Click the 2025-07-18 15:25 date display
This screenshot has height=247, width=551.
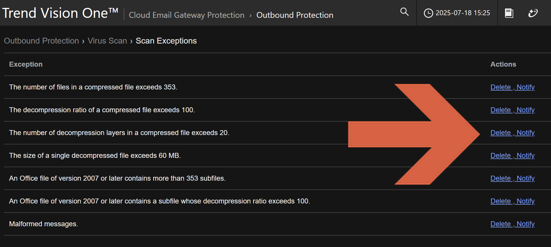(463, 13)
